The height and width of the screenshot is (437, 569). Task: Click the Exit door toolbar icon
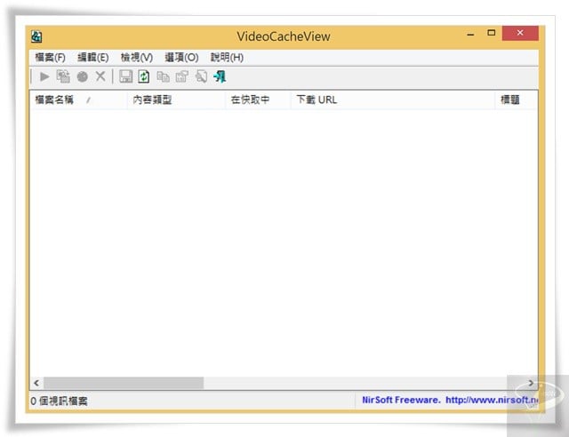point(220,77)
